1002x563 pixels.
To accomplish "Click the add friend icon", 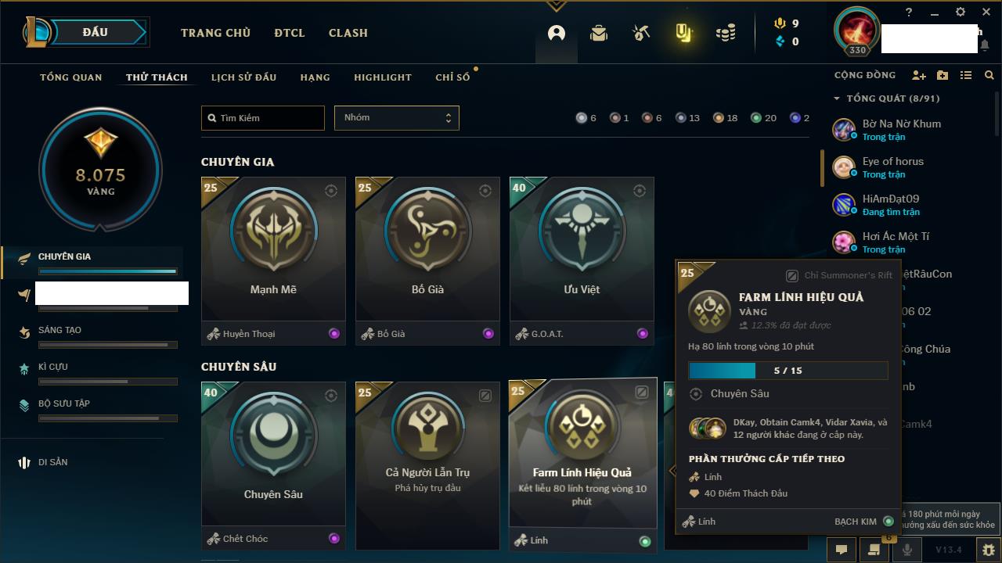I will click(x=919, y=75).
